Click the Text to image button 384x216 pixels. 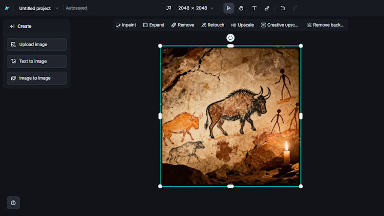coord(37,61)
